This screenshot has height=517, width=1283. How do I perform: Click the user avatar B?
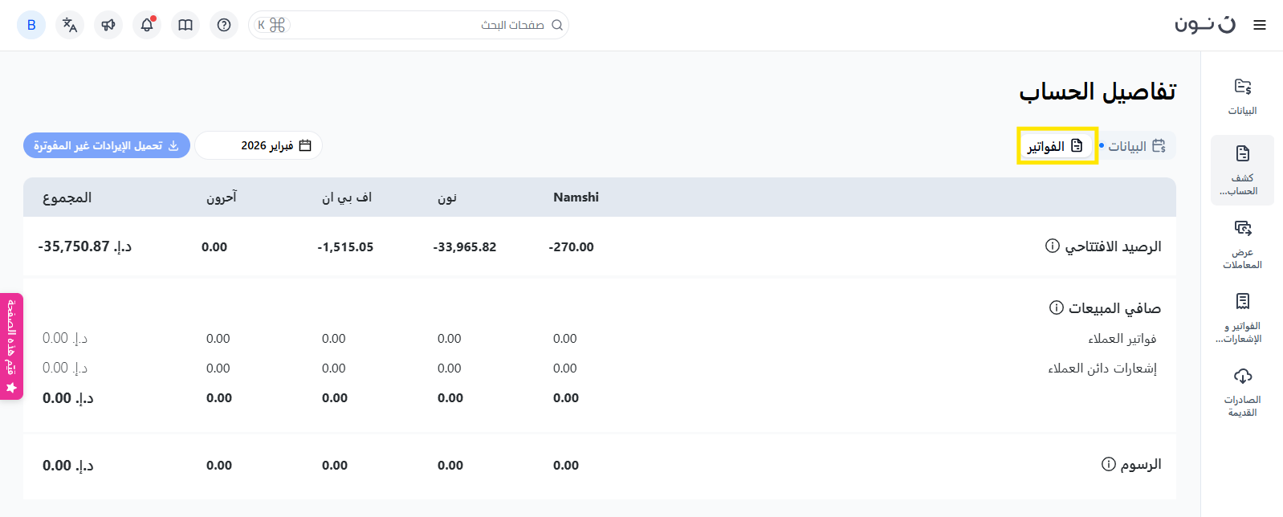[x=31, y=25]
